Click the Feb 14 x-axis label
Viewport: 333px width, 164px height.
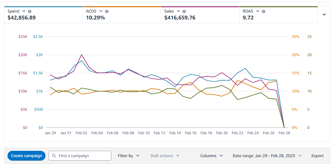175,133
